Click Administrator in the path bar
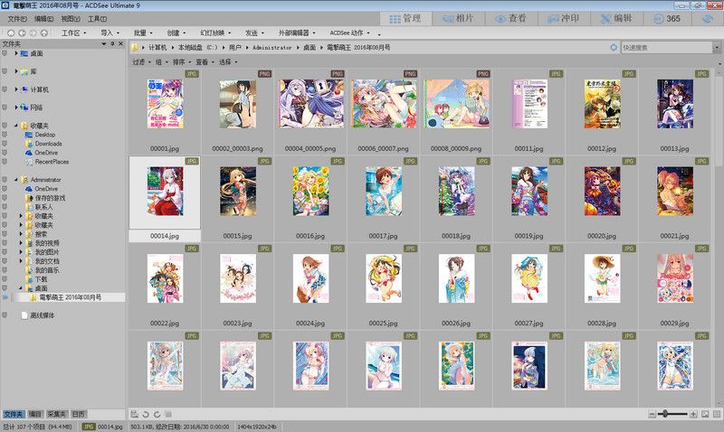 [x=272, y=47]
